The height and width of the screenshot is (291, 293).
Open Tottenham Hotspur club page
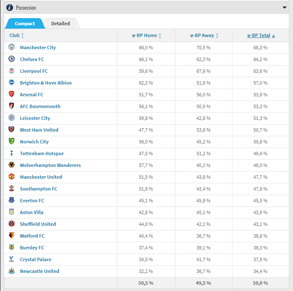(42, 153)
